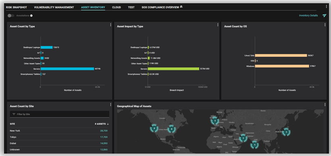Click the filter icon in site search
The height and width of the screenshot is (156, 331).
(14, 114)
